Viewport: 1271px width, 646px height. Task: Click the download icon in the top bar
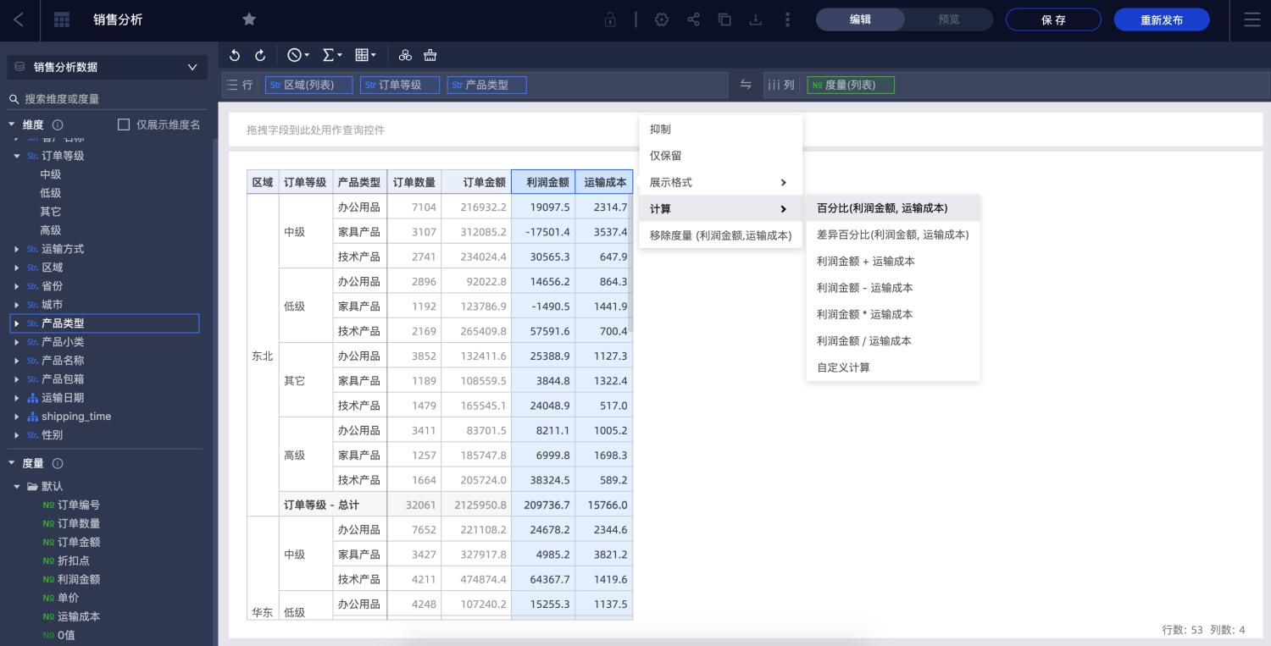click(x=756, y=19)
